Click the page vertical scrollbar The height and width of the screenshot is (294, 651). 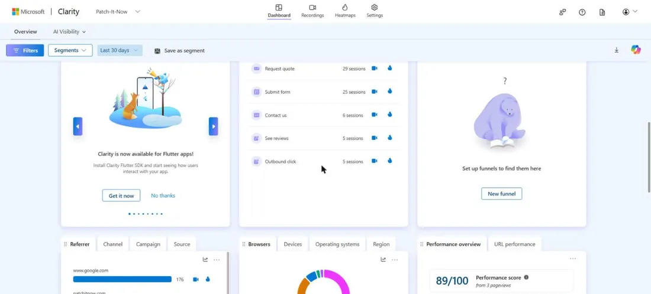(x=649, y=157)
